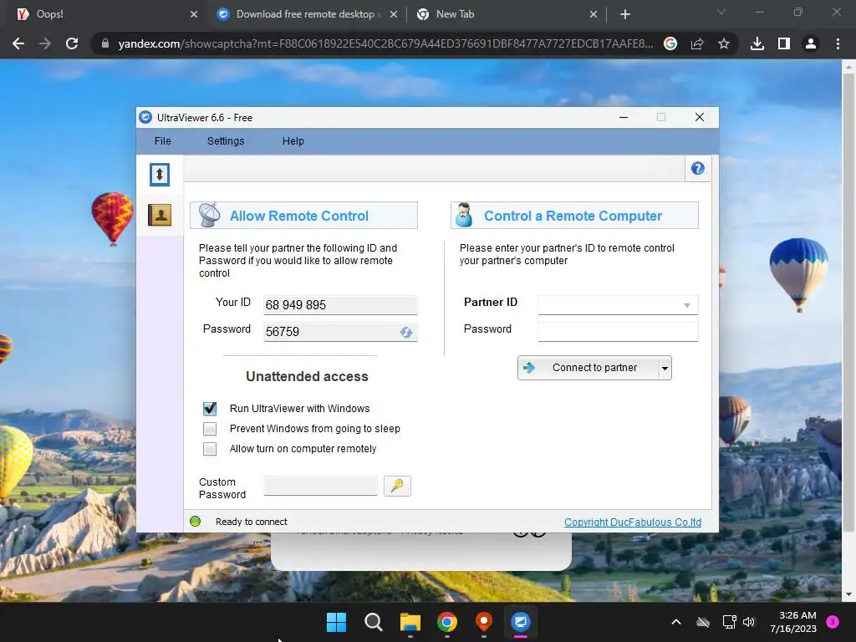Click the browser address bar URL

coord(385,43)
